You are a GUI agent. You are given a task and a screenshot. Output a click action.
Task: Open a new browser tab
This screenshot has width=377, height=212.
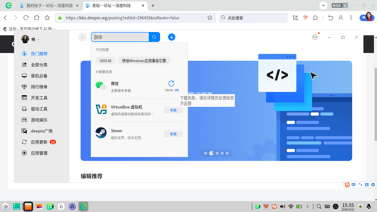pyautogui.click(x=153, y=6)
